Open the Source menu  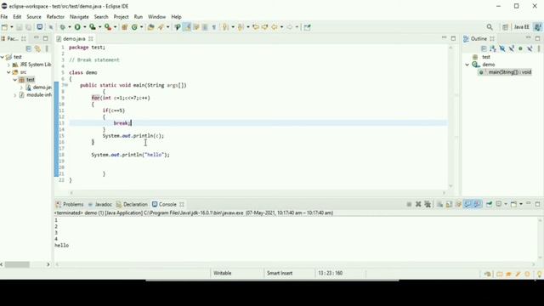point(34,17)
